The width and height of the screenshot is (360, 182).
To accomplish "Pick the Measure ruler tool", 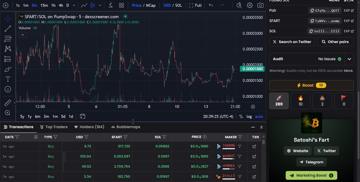I will click(7, 103).
